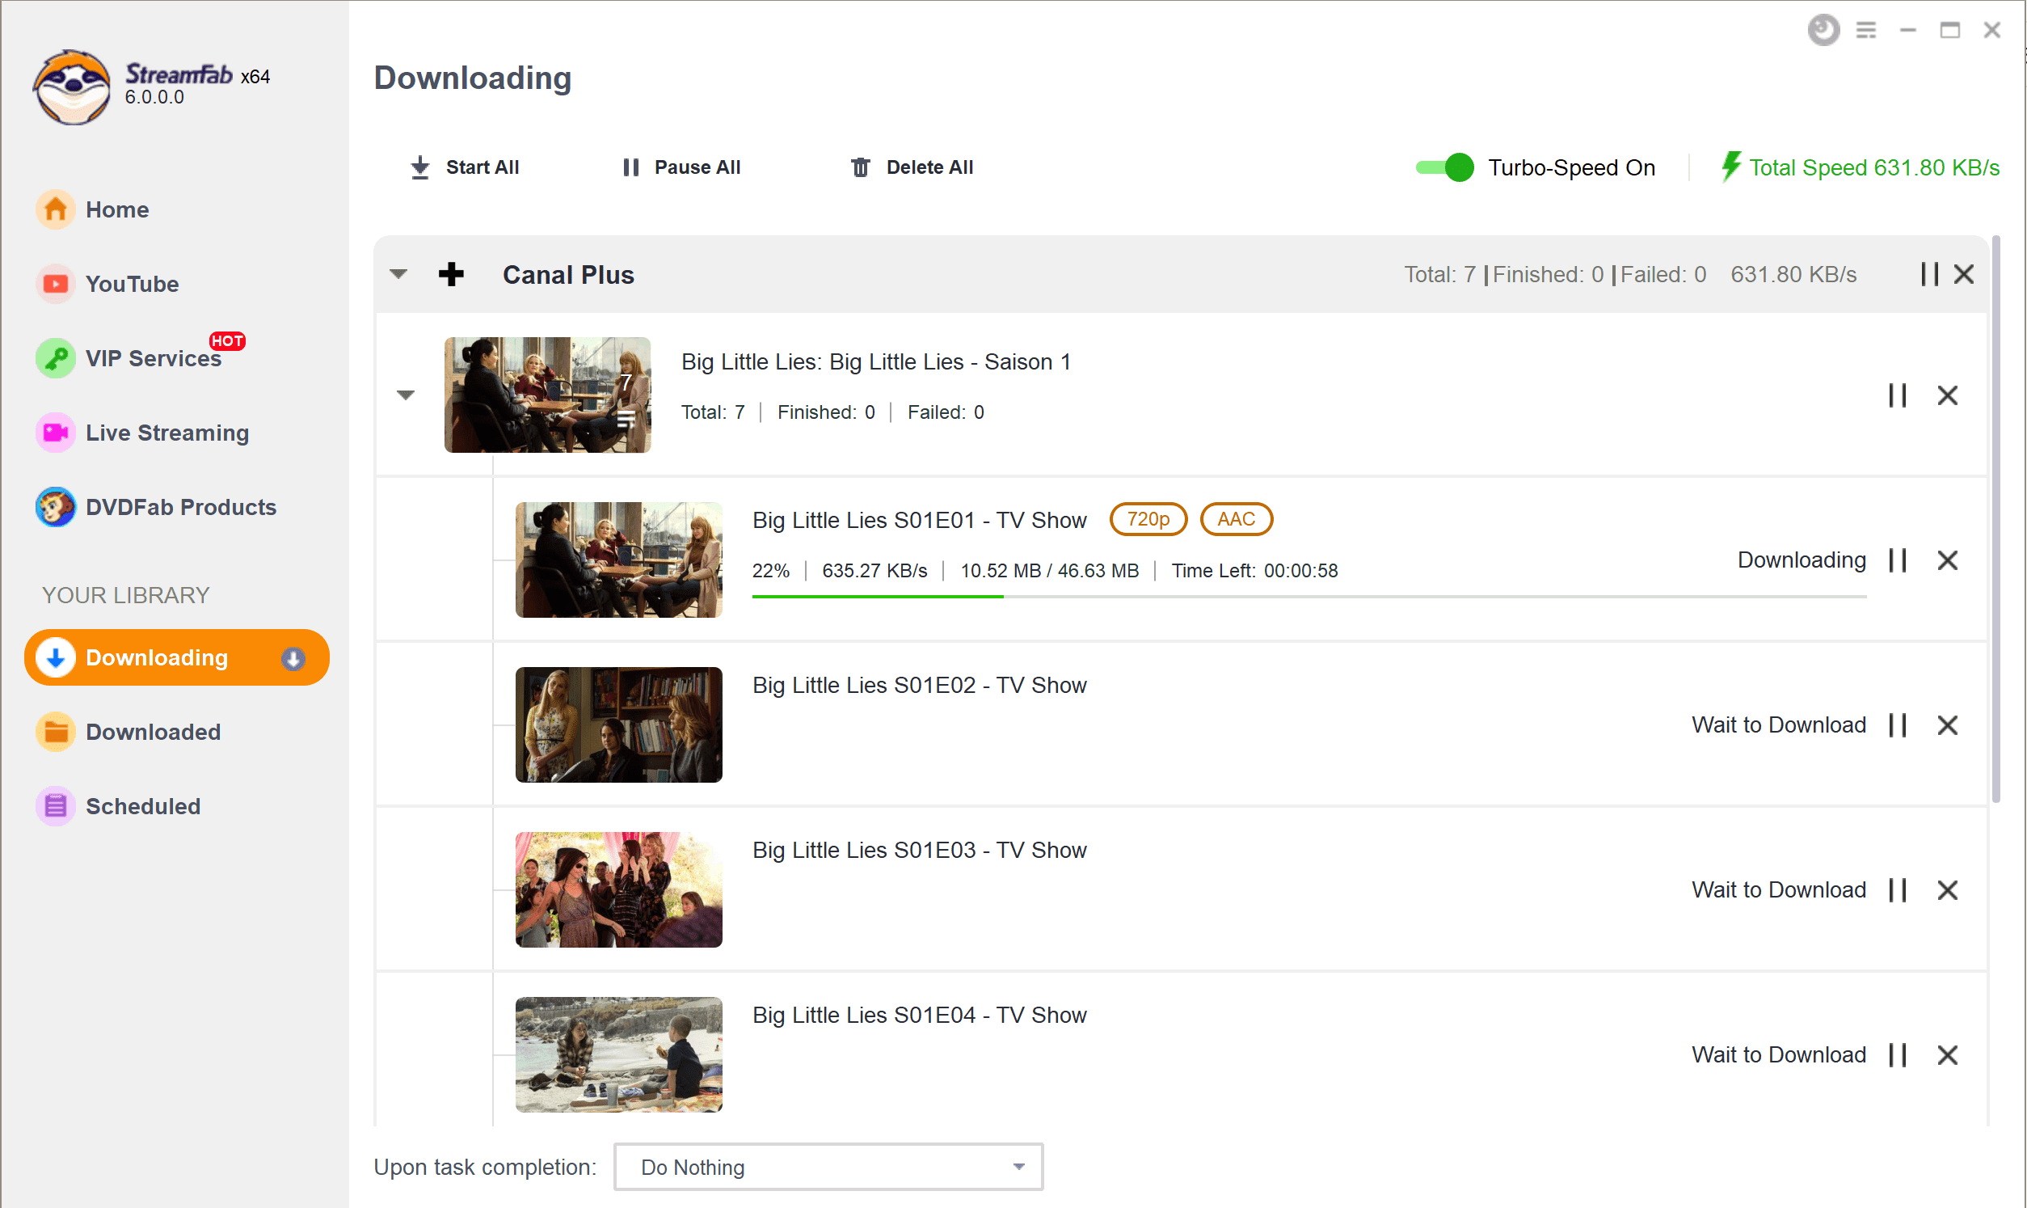2027x1208 pixels.
Task: Click S01E01 episode thumbnail
Action: tap(618, 558)
